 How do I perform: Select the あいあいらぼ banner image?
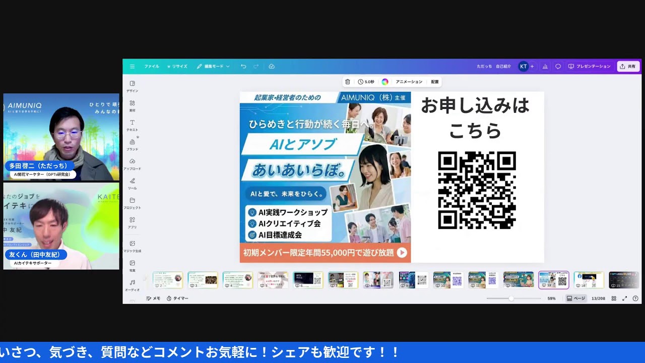(325, 177)
